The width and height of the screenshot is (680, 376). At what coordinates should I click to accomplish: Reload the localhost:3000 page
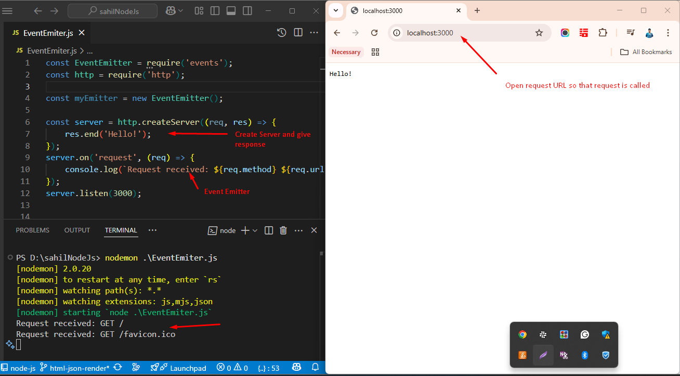(374, 33)
